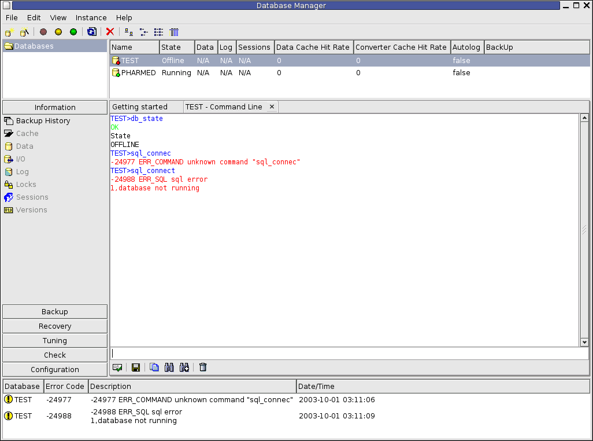Execute command with the checkmark icon

(x=117, y=367)
